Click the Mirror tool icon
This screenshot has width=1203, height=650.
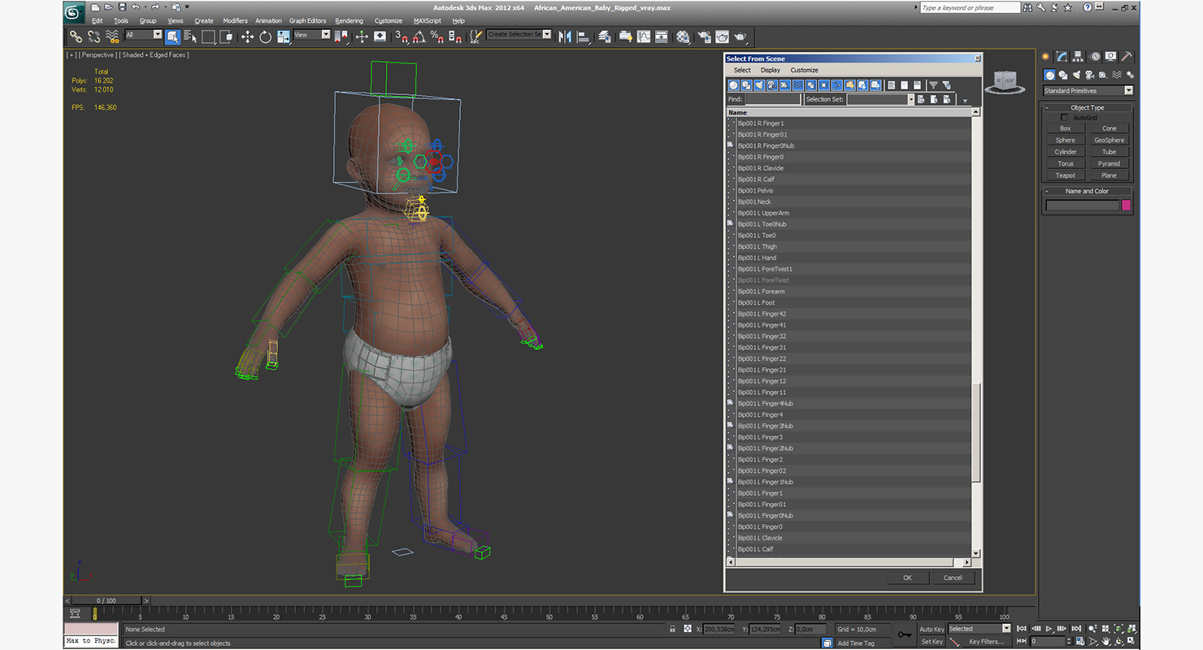pyautogui.click(x=565, y=37)
